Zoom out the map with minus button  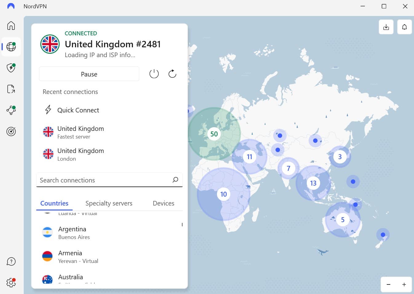[388, 284]
